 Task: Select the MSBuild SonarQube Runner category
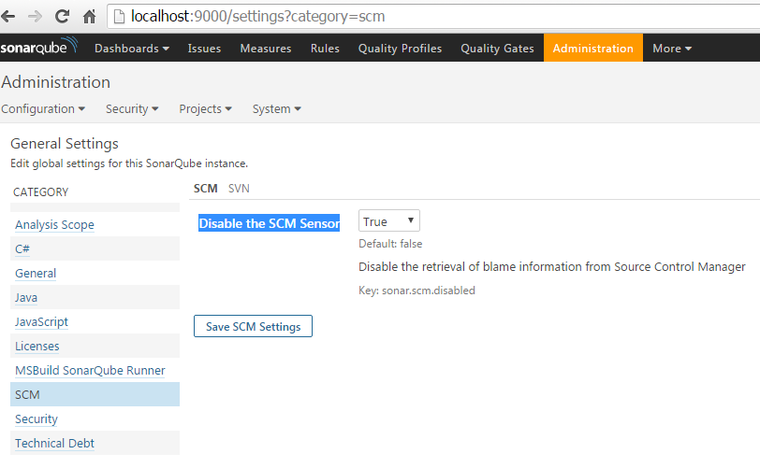coord(90,370)
